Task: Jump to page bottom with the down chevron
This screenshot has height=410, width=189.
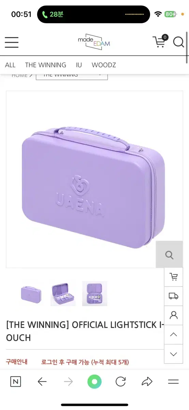Action: click(x=174, y=354)
